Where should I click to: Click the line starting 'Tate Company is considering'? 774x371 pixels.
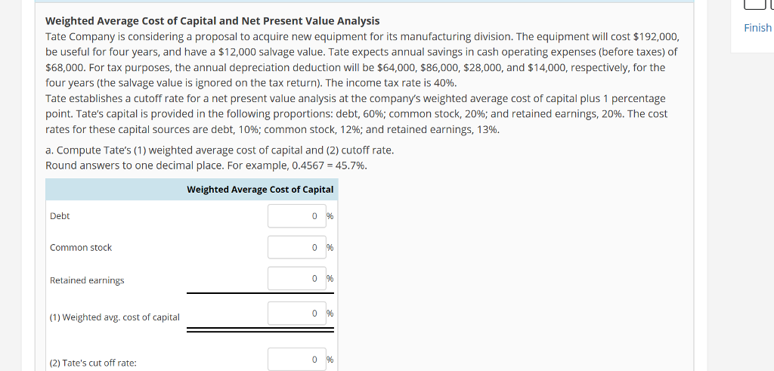362,36
